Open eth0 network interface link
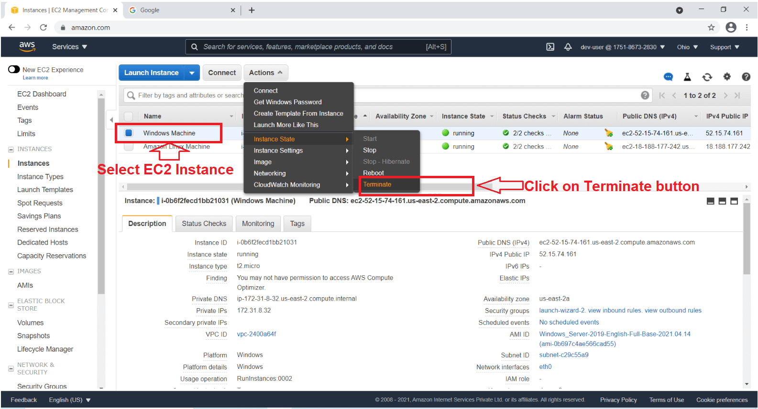The image size is (758, 409). click(x=545, y=367)
